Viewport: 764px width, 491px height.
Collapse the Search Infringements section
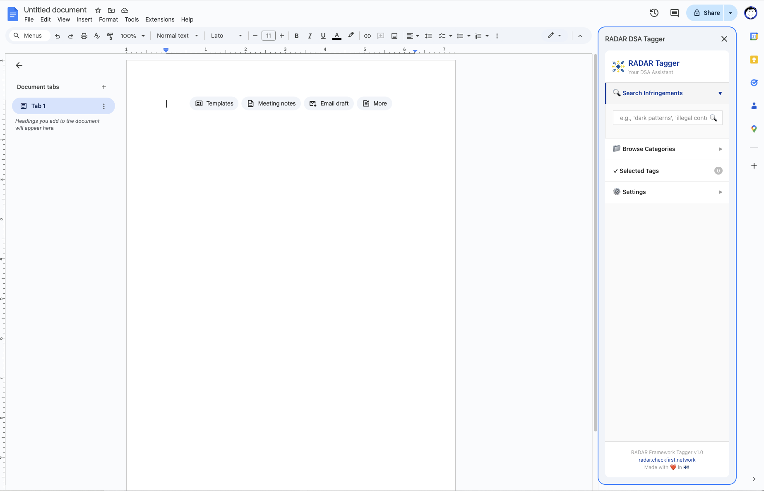[x=667, y=93]
